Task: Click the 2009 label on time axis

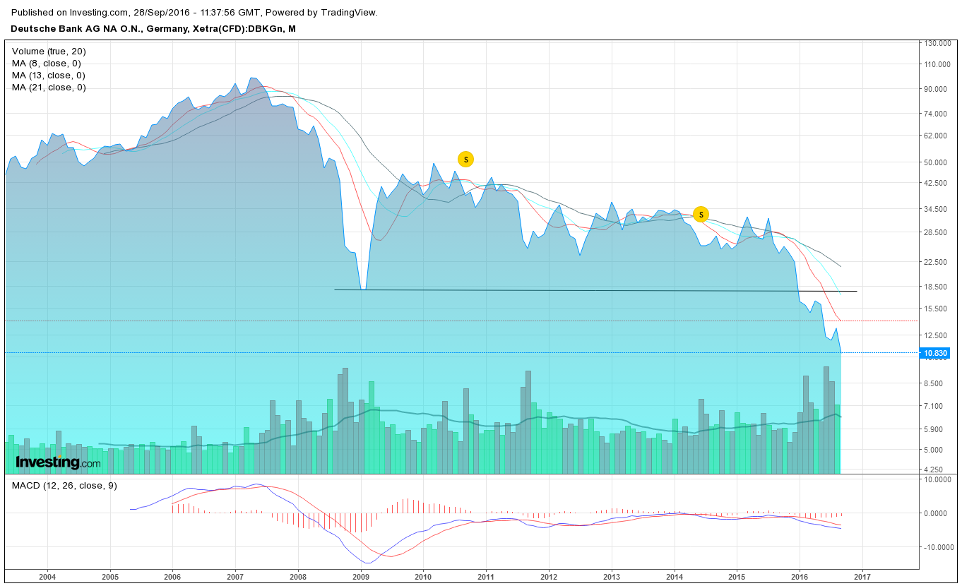Action: (x=361, y=578)
